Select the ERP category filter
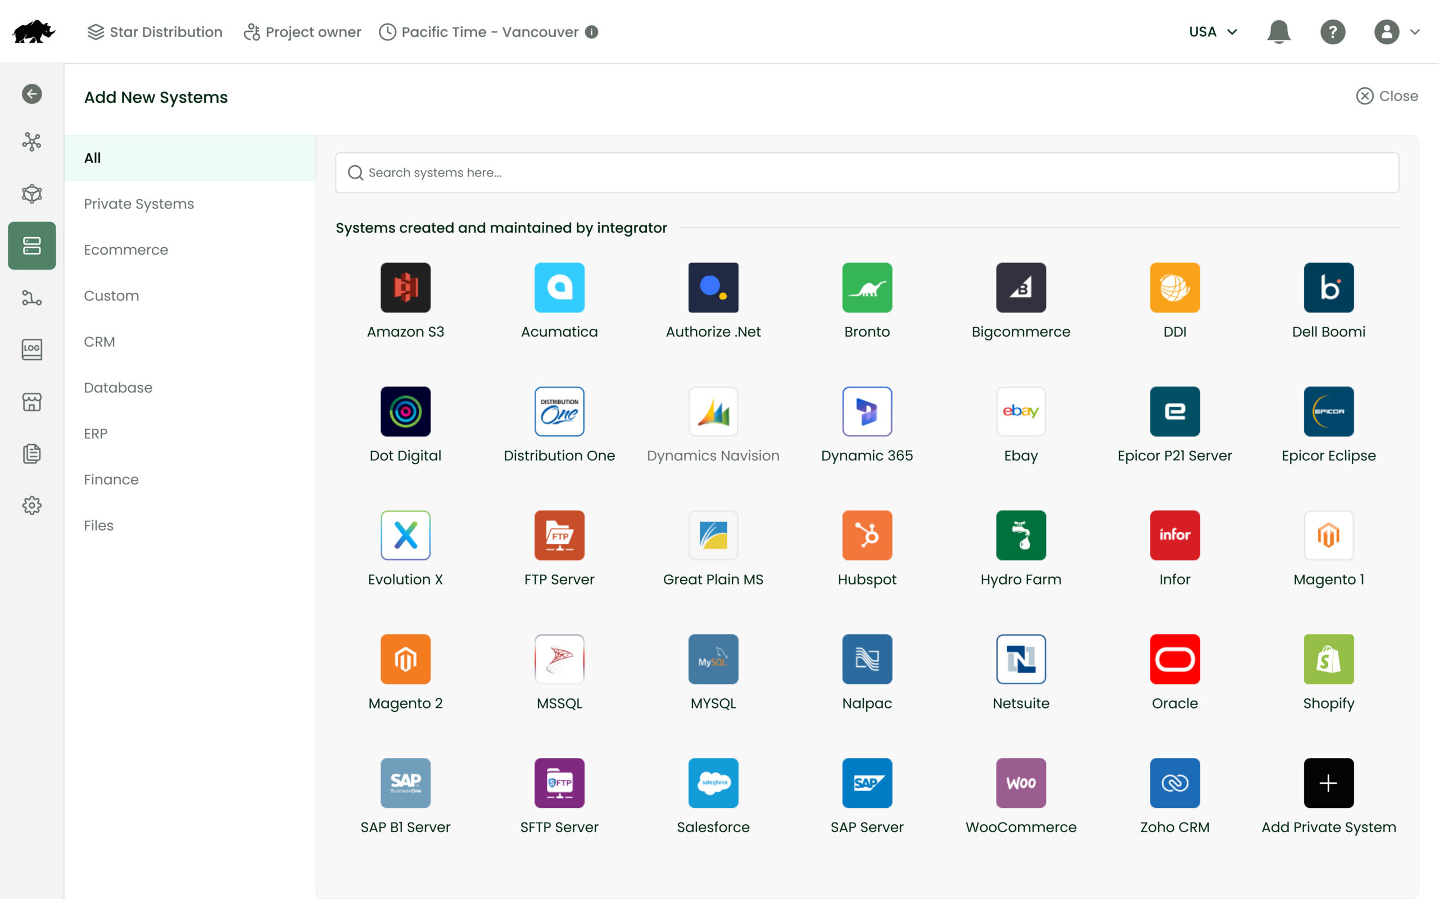The image size is (1439, 899). [x=96, y=433]
